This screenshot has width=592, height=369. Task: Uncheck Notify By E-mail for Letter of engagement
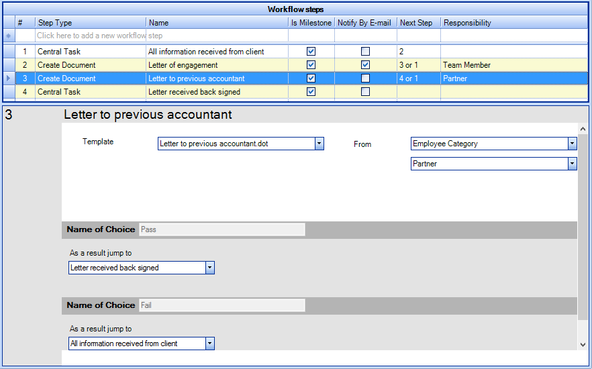(x=365, y=65)
